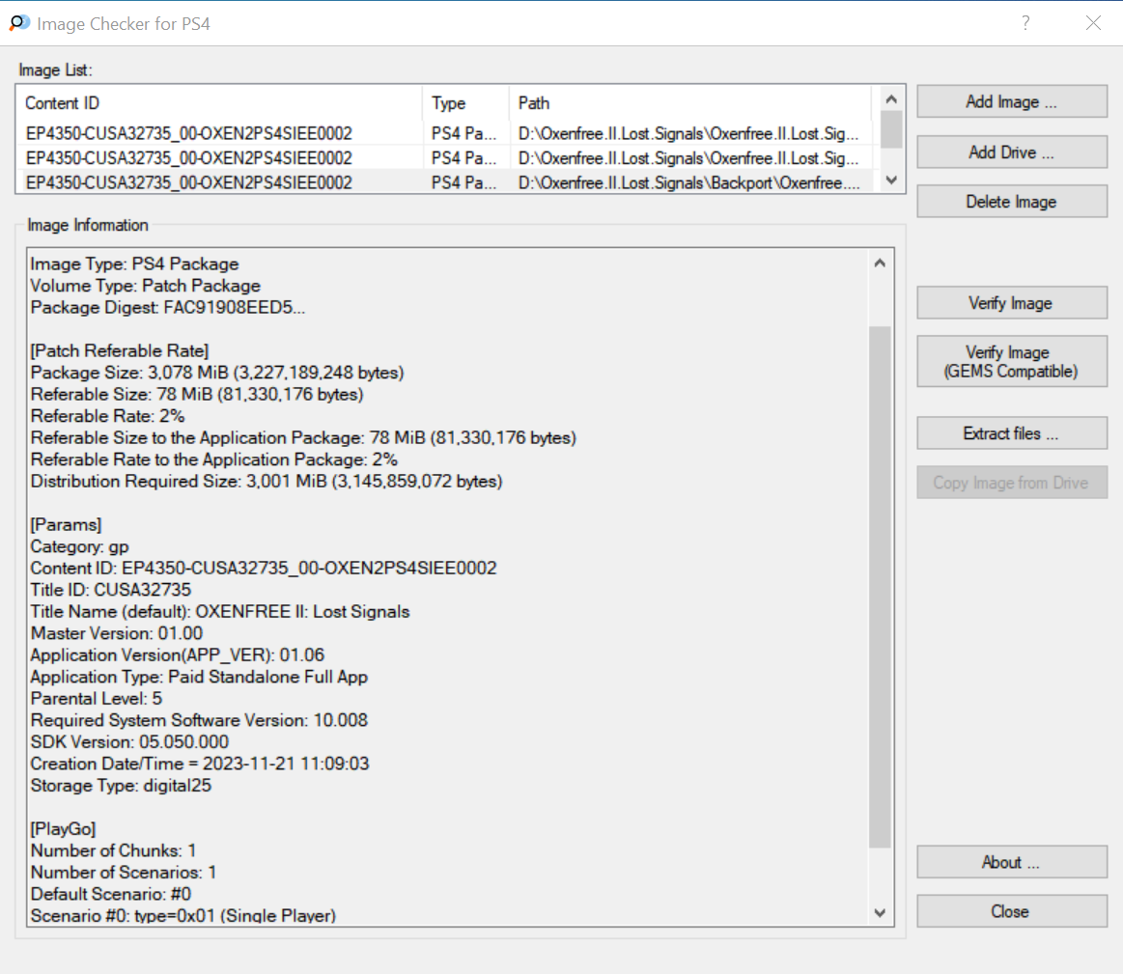
Task: Click image list scrollbar thumb
Action: (x=891, y=130)
